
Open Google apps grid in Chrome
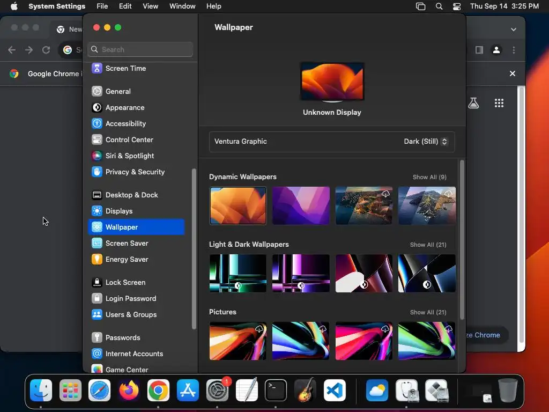point(499,103)
